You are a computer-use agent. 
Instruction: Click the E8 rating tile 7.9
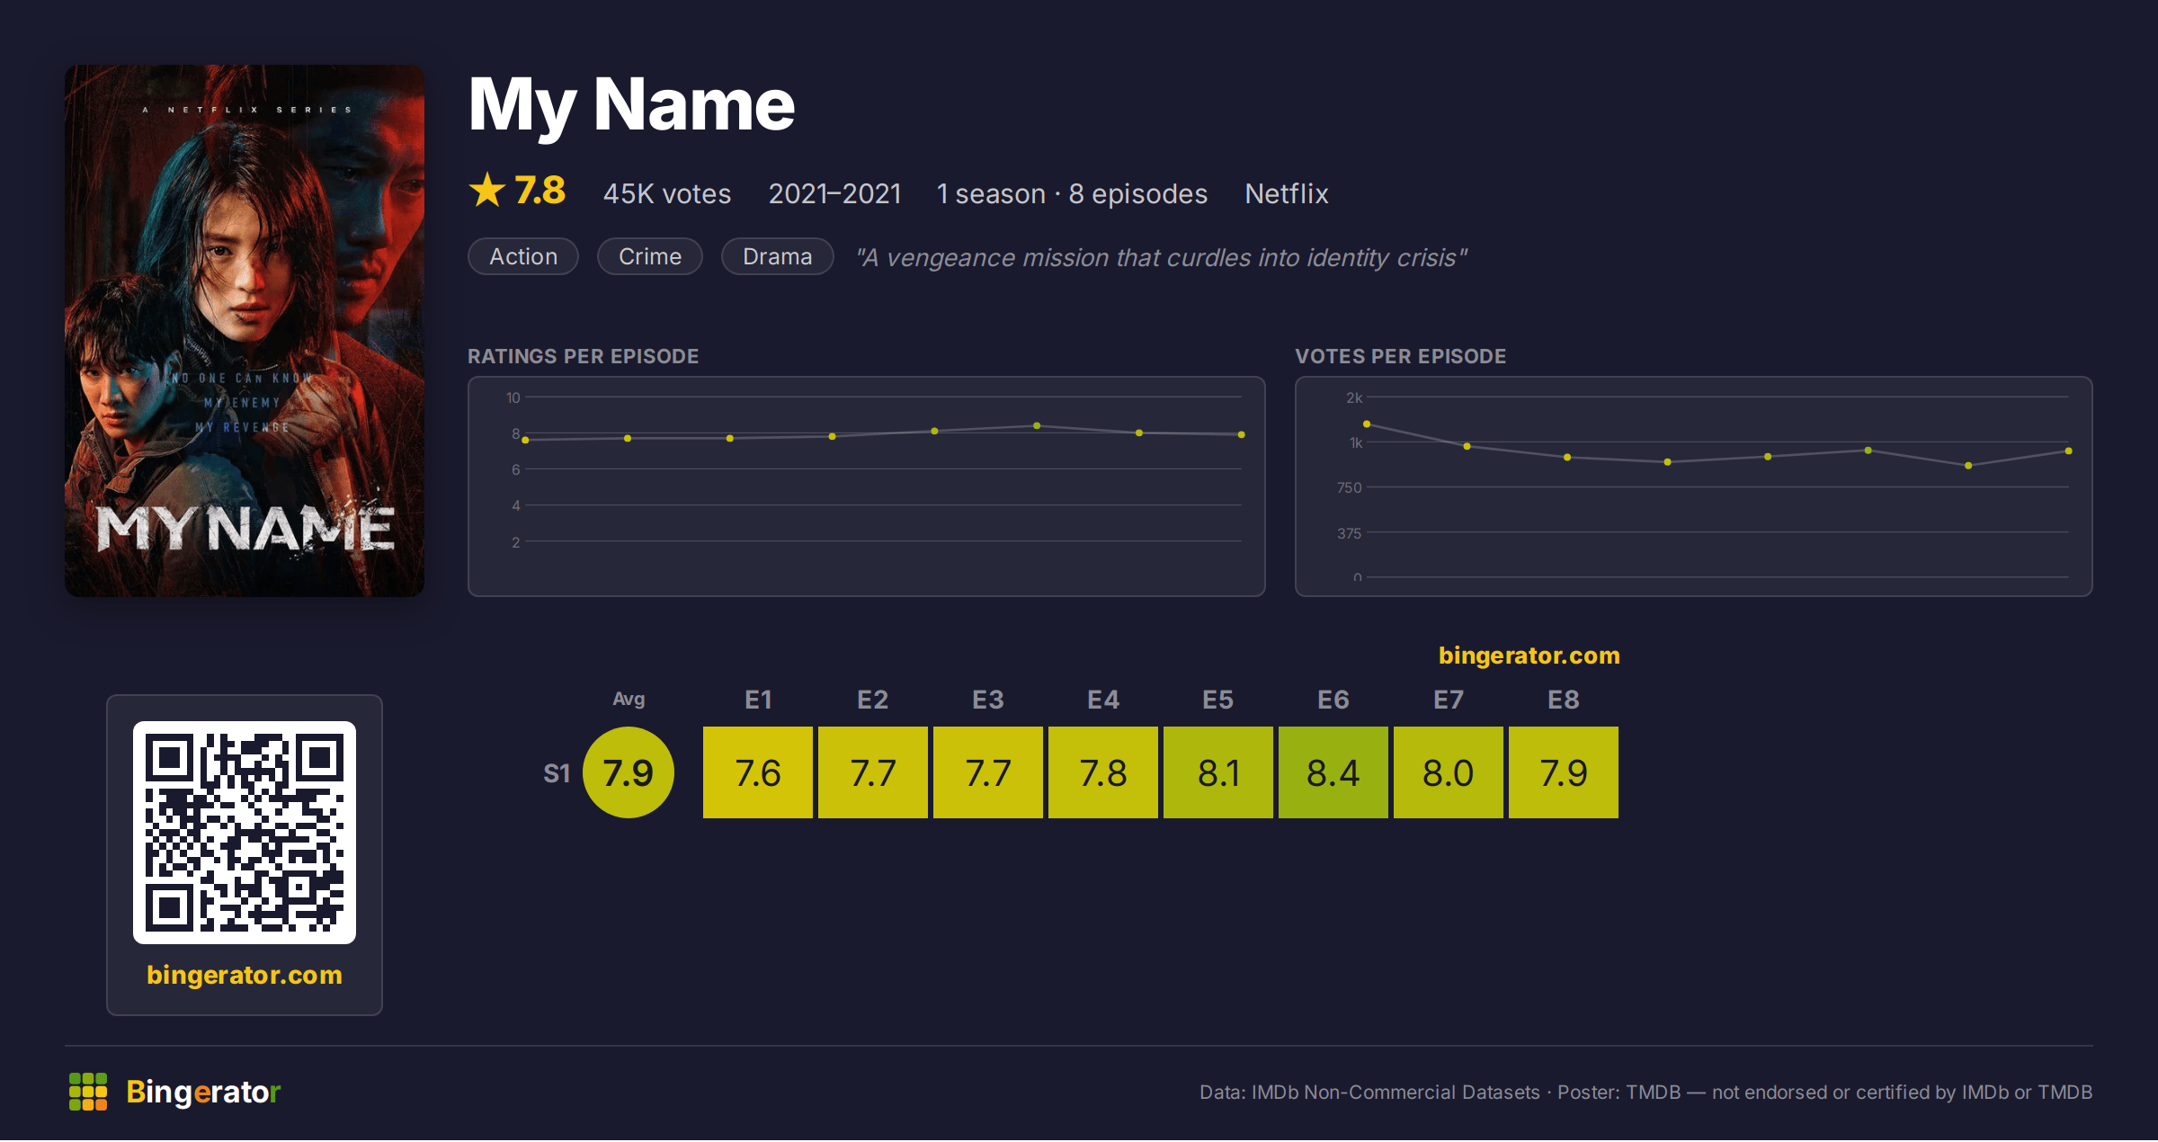tap(1564, 772)
